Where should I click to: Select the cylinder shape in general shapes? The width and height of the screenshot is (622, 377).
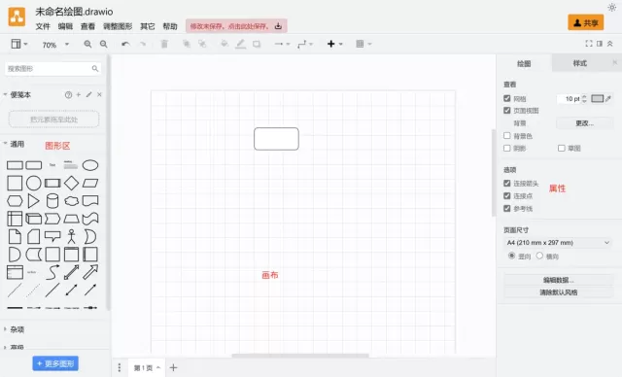[52, 201]
